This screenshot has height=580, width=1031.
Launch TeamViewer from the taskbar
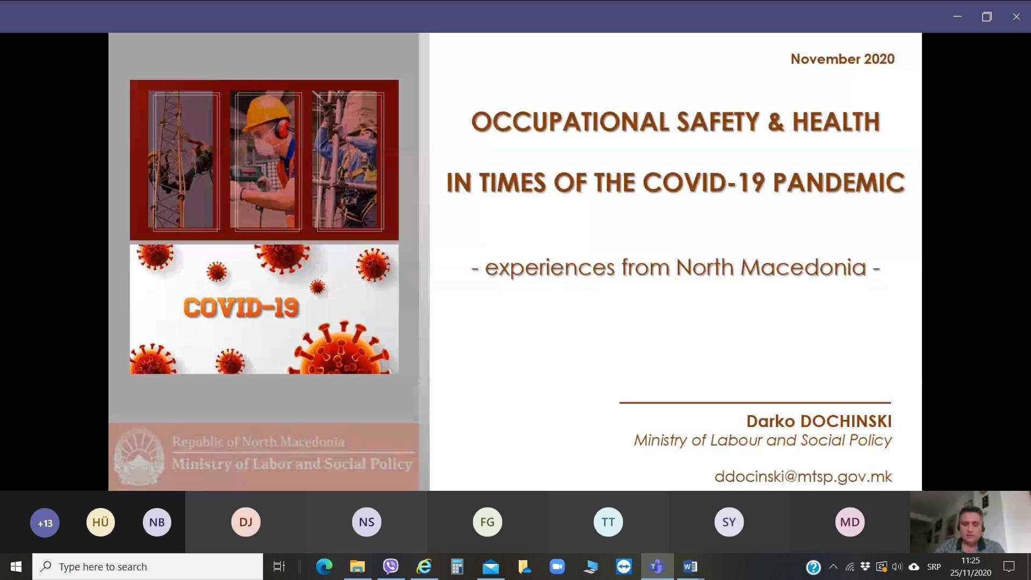(x=623, y=567)
